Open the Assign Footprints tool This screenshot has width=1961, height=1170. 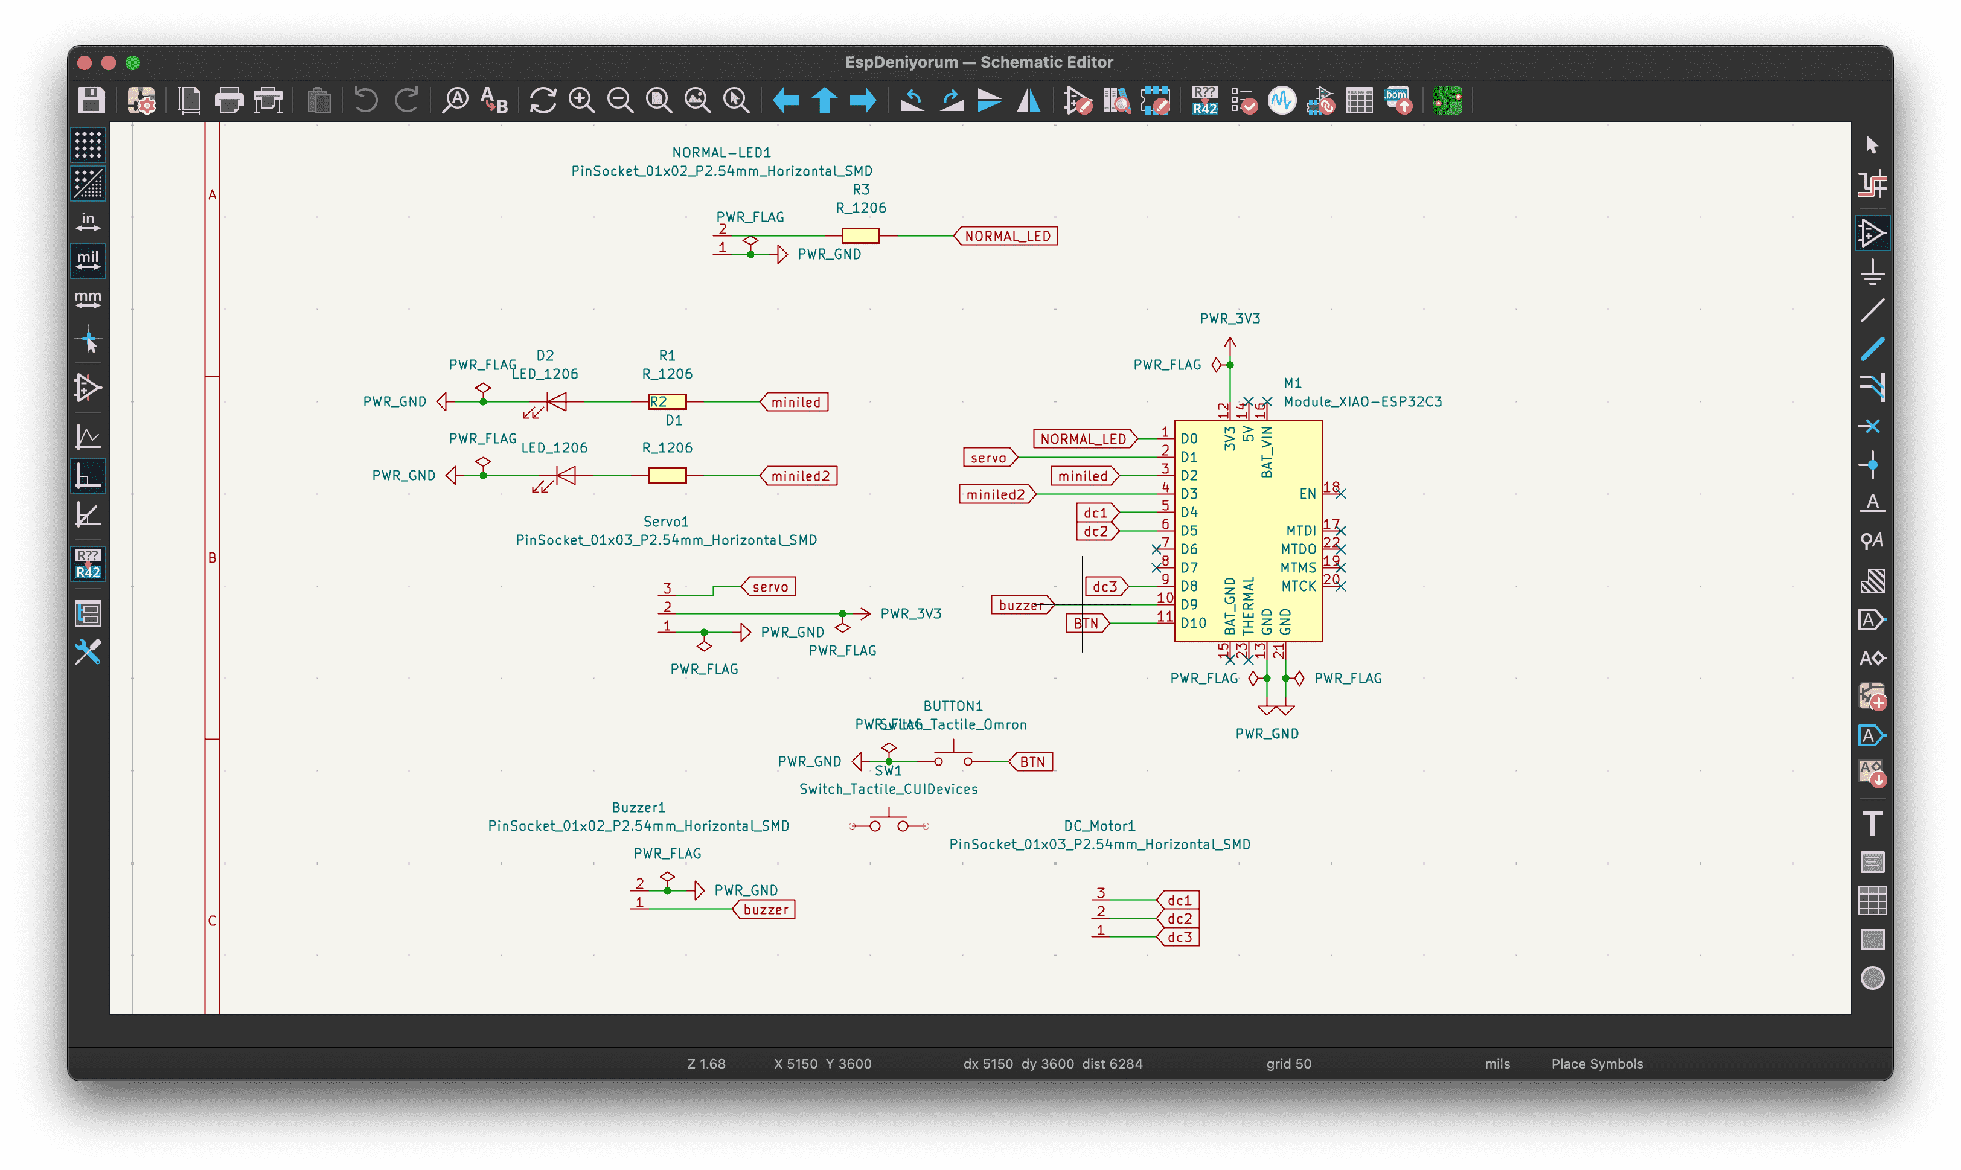(1321, 101)
